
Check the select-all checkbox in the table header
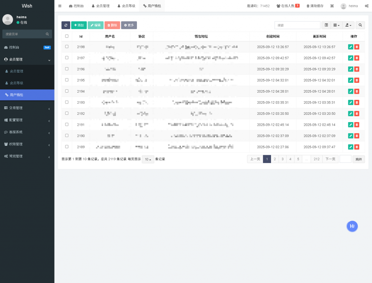click(x=67, y=36)
